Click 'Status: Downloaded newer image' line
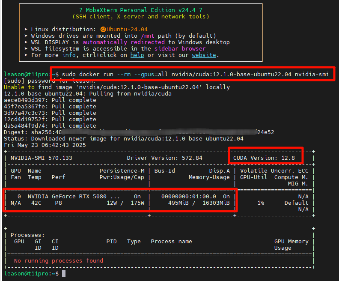This screenshot has width=339, height=281. [124, 139]
